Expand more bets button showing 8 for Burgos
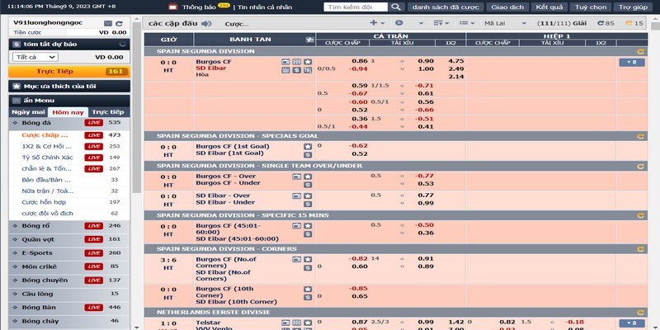660x330 pixels. [632, 63]
